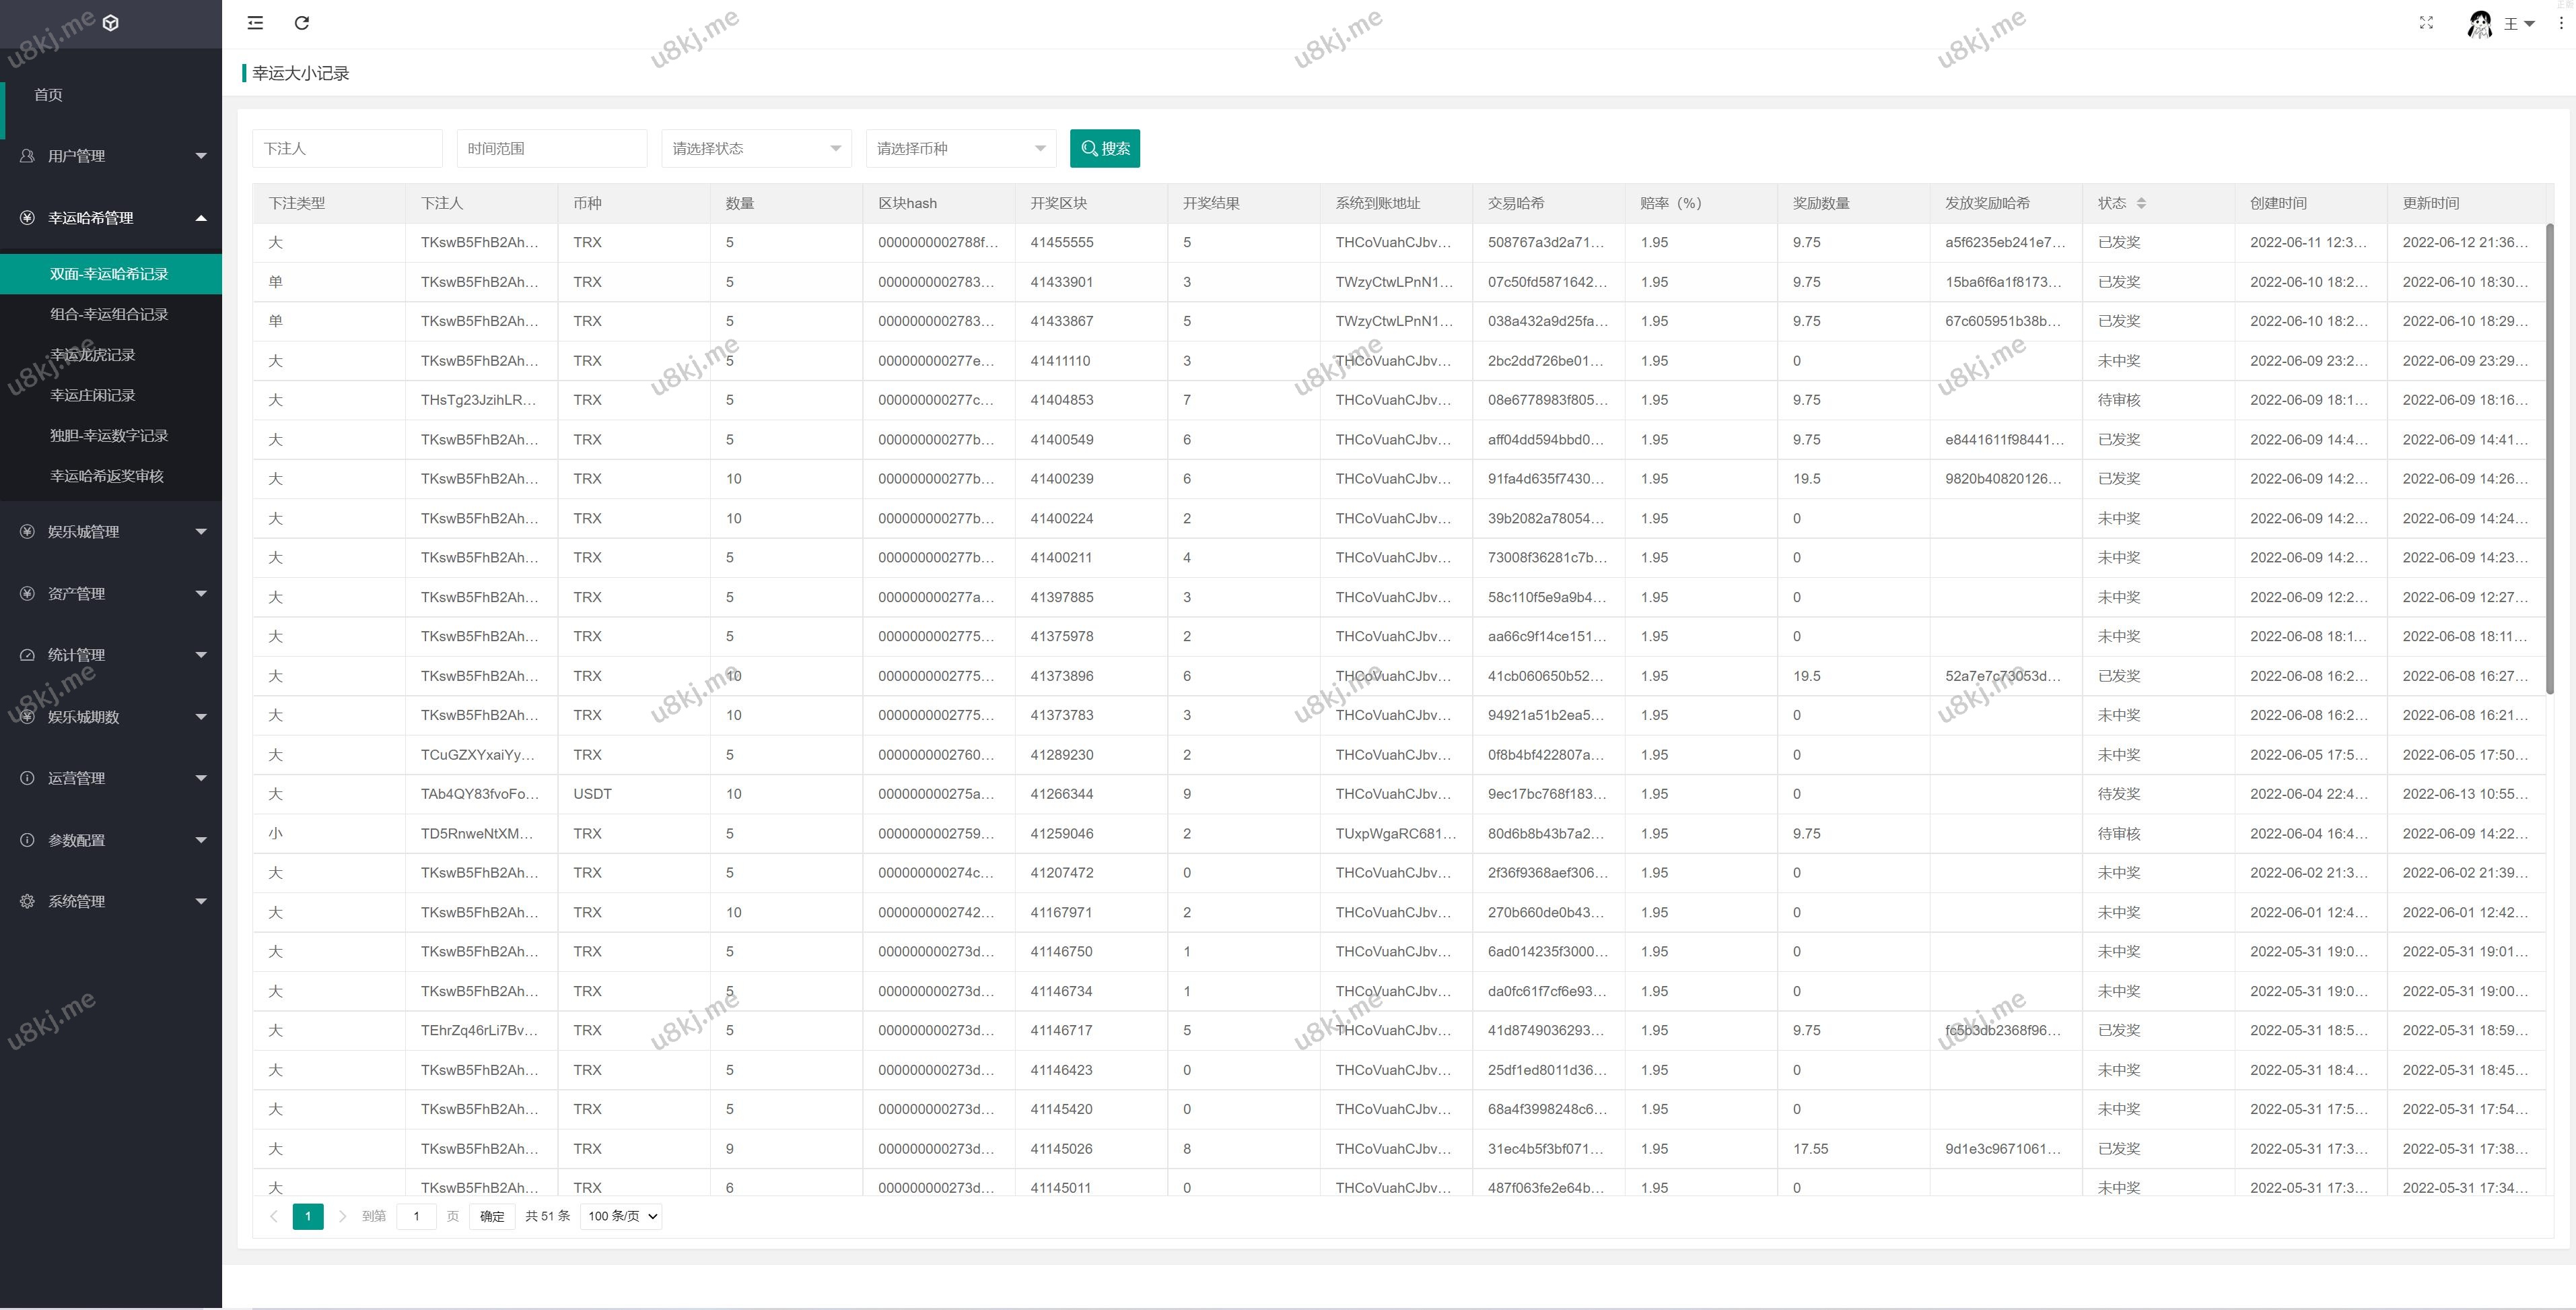The height and width of the screenshot is (1310, 2576).
Task: Change the 100 条/页 page size
Action: [622, 1216]
